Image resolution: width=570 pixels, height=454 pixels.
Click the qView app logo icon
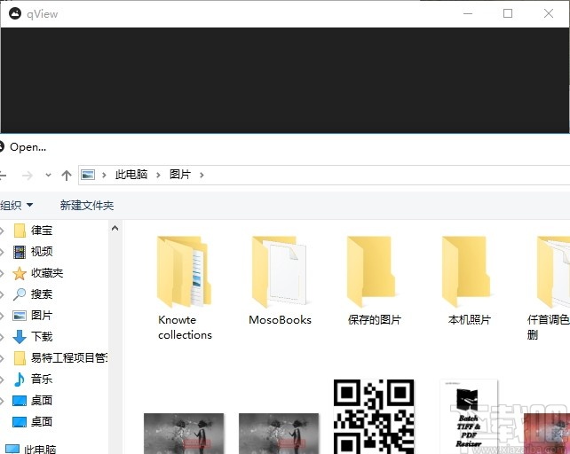(x=15, y=14)
